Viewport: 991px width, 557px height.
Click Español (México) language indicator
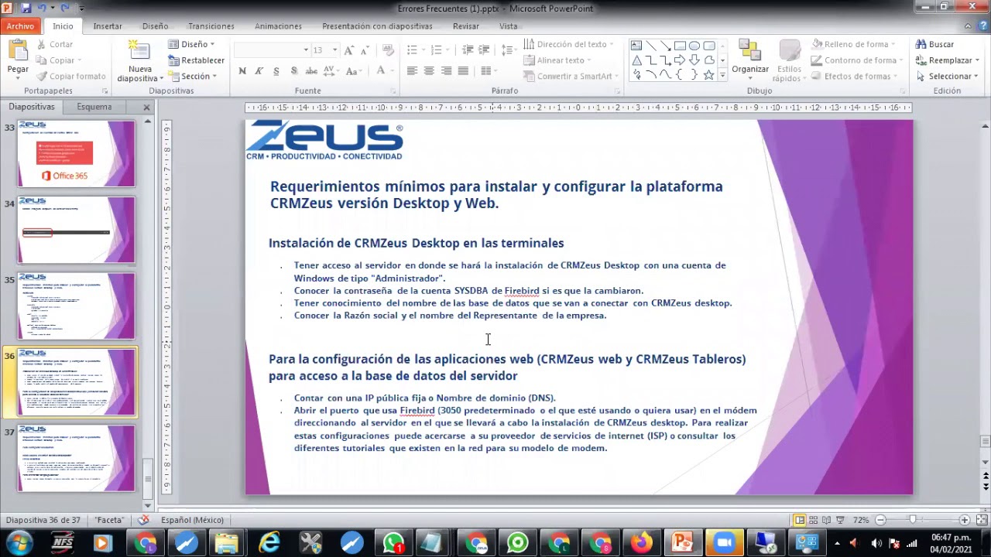(x=192, y=520)
